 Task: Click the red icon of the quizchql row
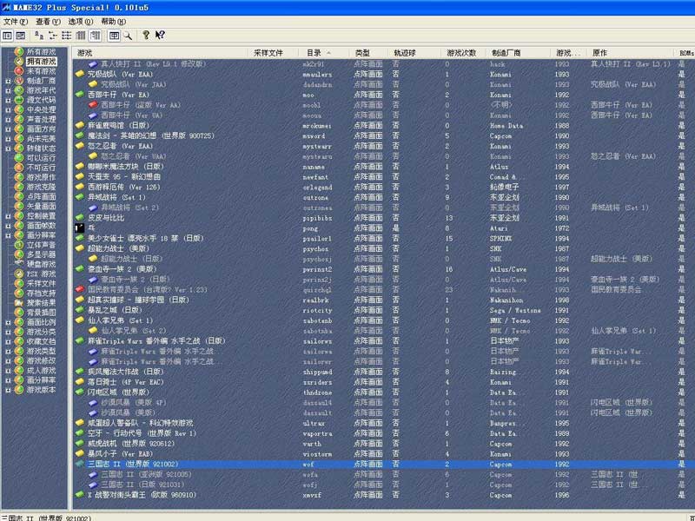coord(80,289)
